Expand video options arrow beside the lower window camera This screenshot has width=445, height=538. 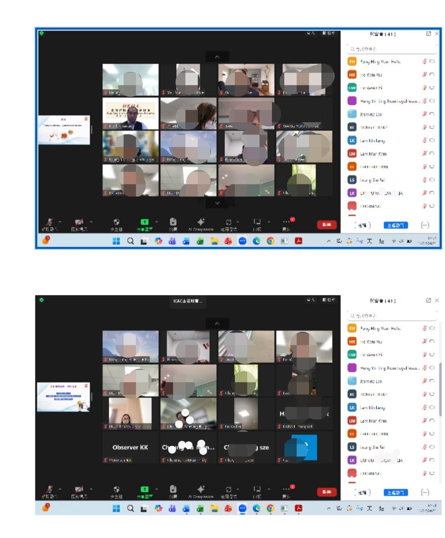pos(91,488)
